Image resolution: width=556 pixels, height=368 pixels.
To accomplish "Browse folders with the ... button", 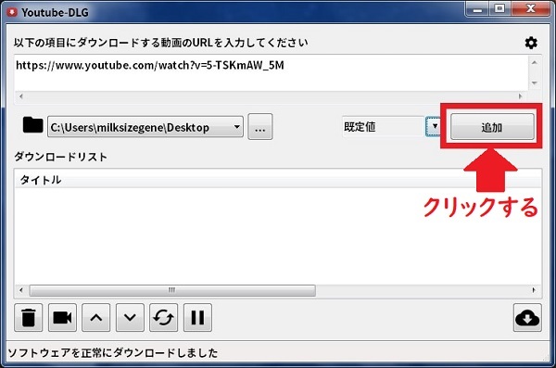I will 259,127.
